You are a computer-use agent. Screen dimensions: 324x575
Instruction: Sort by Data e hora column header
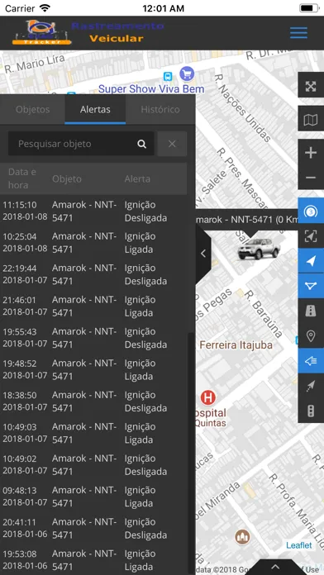[22, 178]
